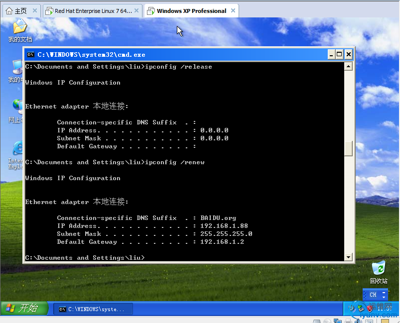Click the cmd scrollbar up arrow

click(x=348, y=67)
